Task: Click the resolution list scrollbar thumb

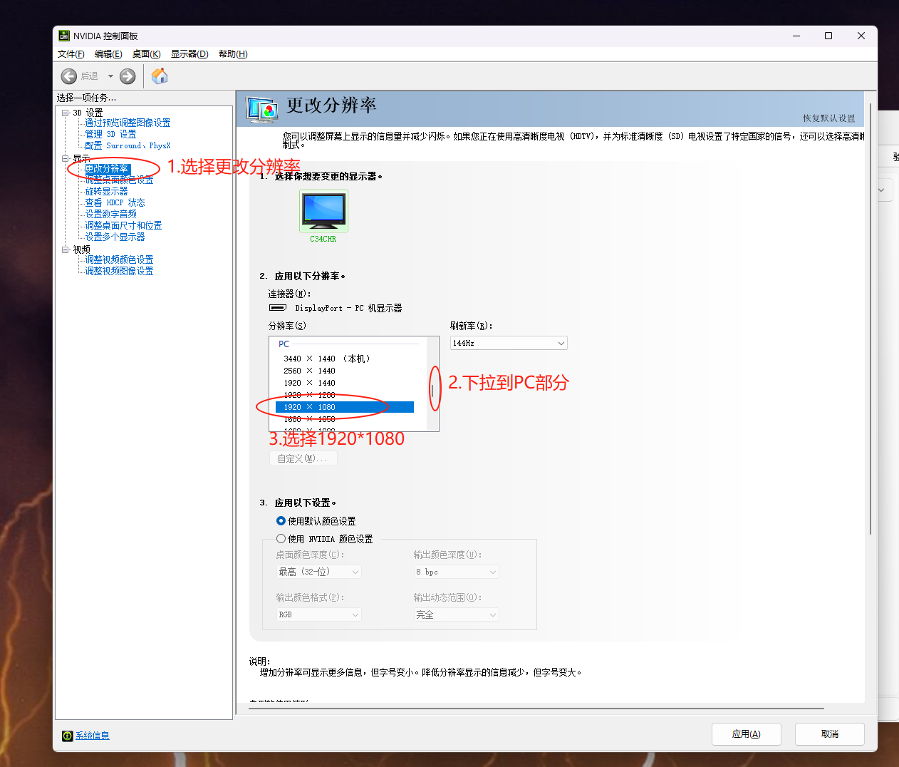Action: point(432,391)
